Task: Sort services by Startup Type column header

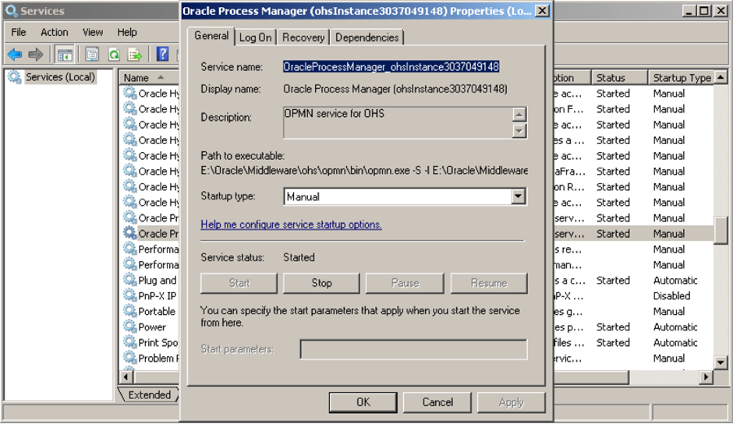Action: pyautogui.click(x=681, y=78)
